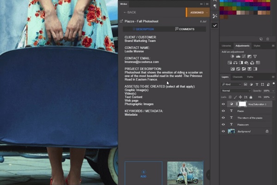Screen dimensions: 277x185
Task: Hide the Piazzo.com text layer
Action: click(223, 124)
